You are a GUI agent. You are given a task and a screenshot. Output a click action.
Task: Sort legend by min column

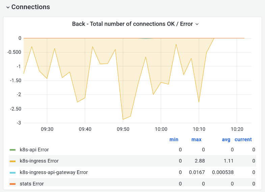pos(174,140)
